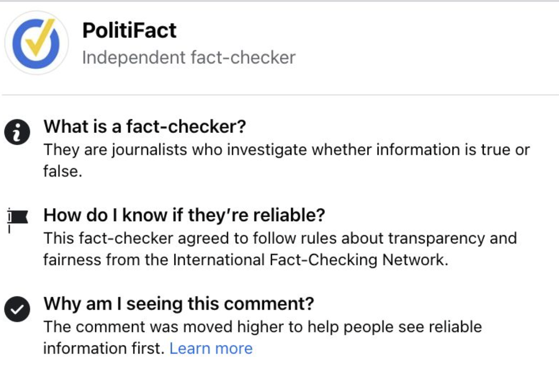
Task: Select the 'Independent fact-checker' subtitle
Action: [188, 57]
